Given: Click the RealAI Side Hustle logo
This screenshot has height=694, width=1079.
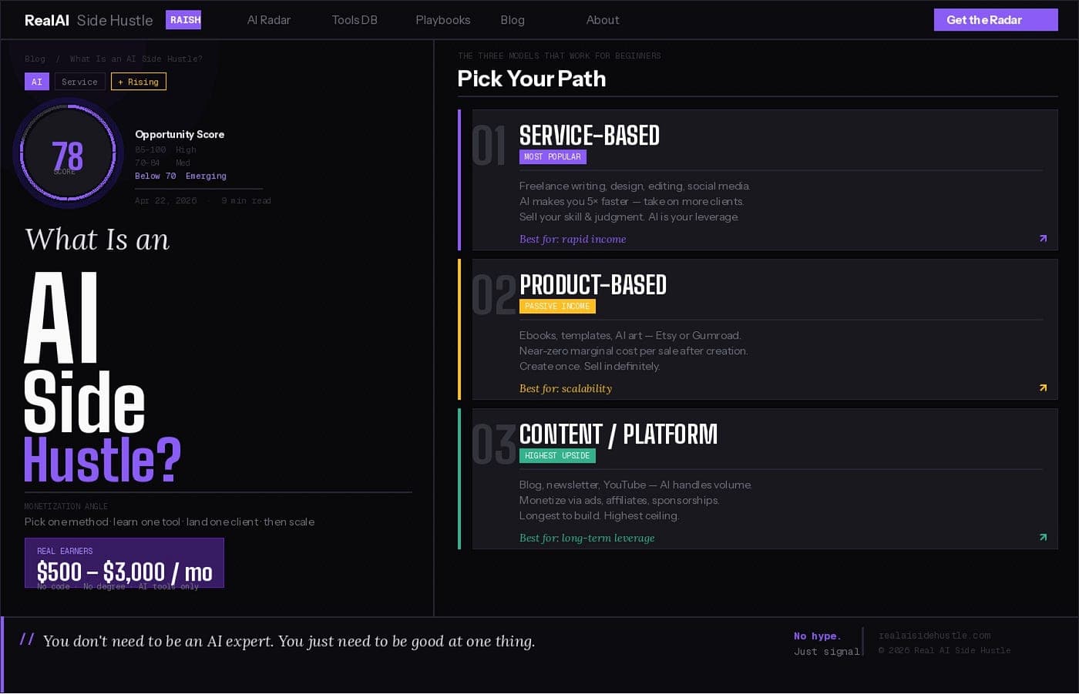Looking at the screenshot, I should (x=89, y=21).
